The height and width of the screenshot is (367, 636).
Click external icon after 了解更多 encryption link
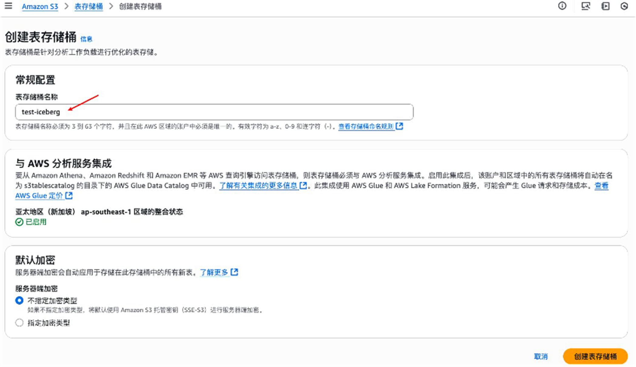click(x=234, y=272)
